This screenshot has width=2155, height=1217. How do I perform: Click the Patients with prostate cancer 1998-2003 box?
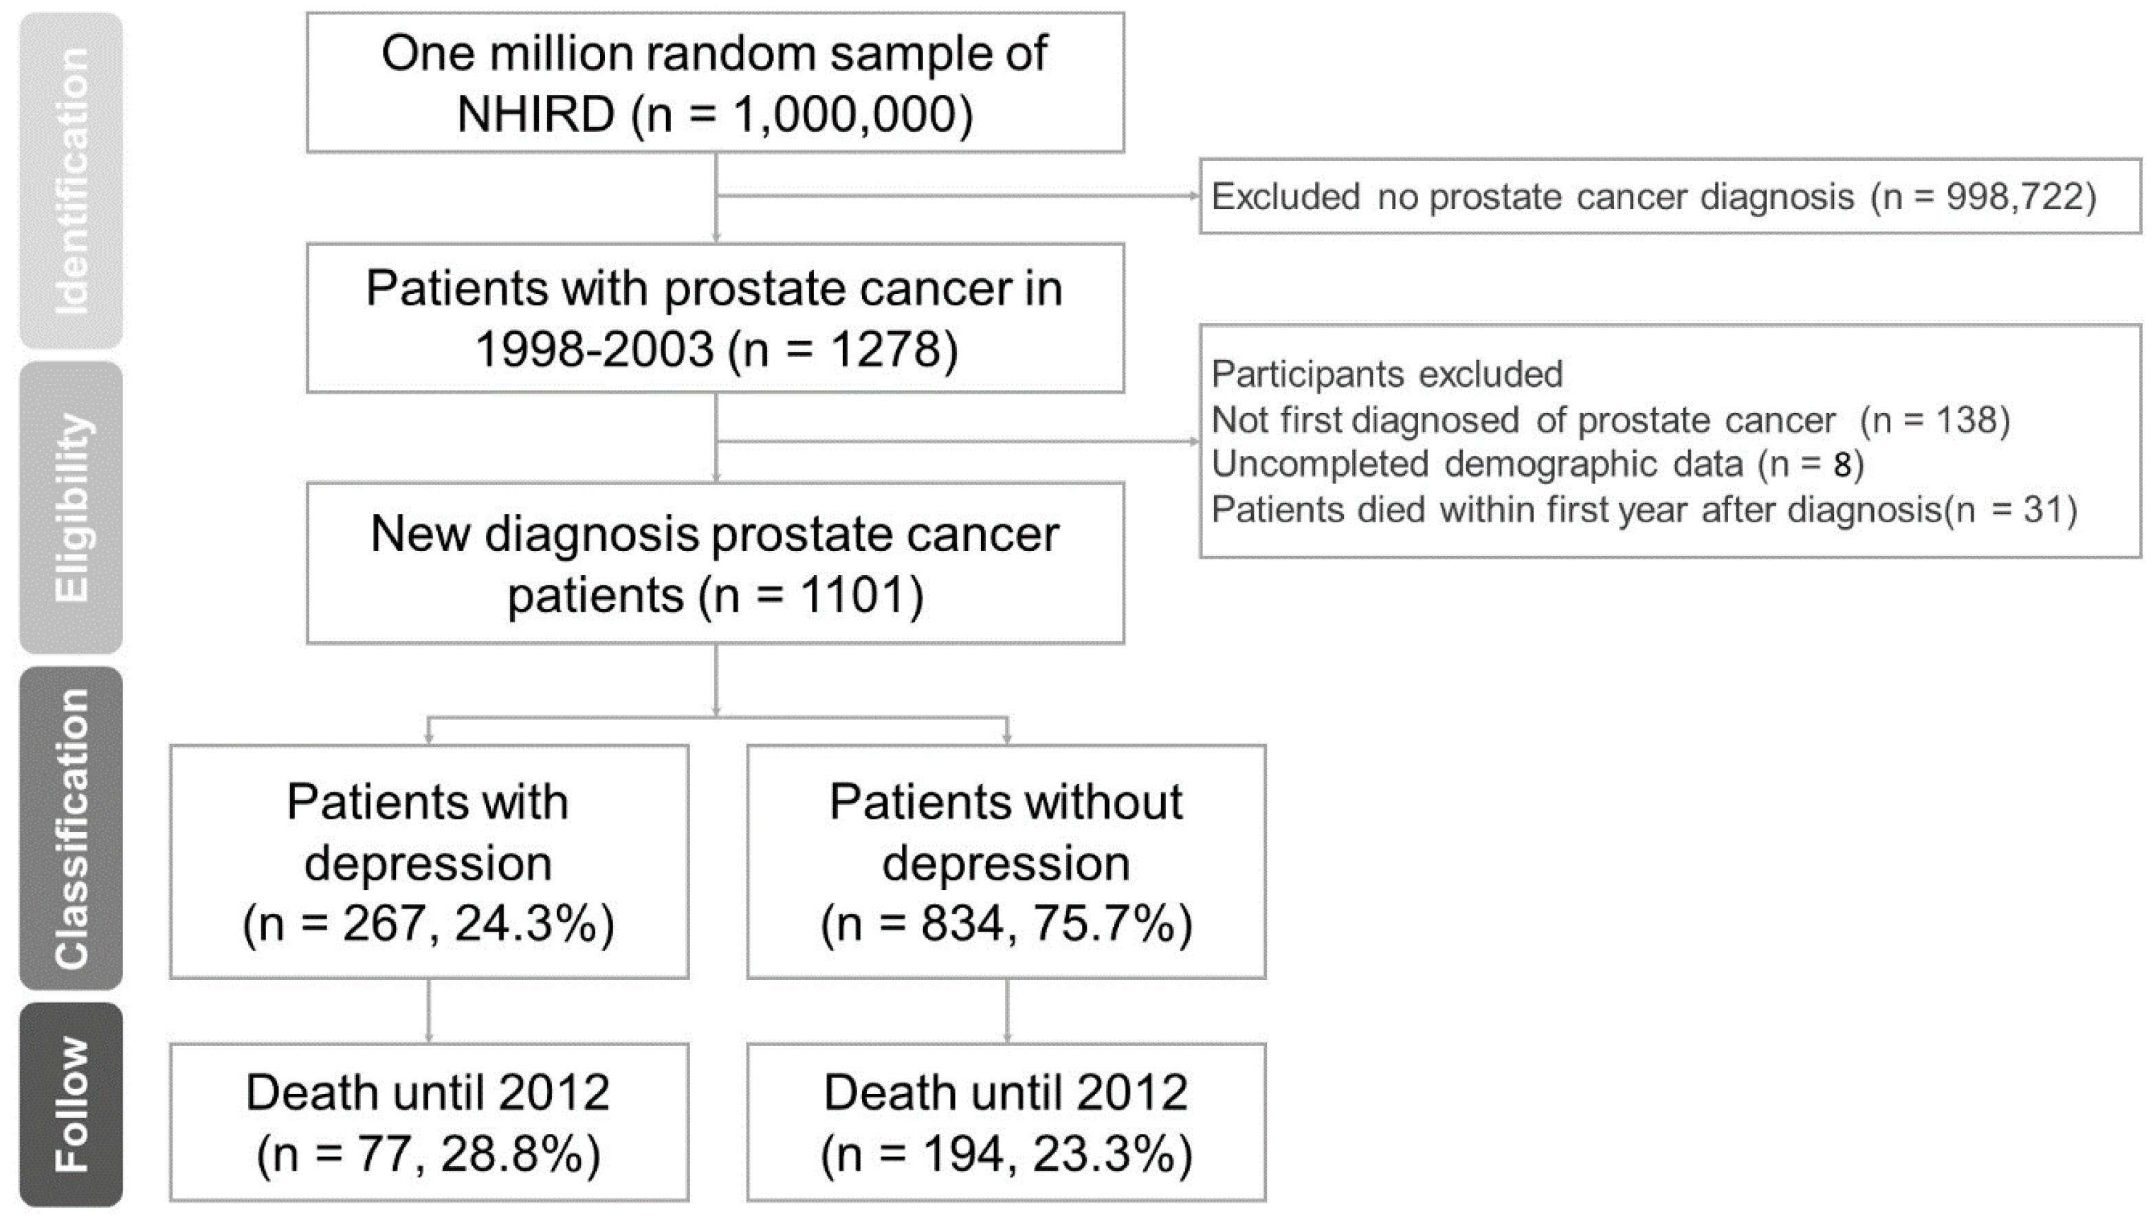[x=716, y=318]
